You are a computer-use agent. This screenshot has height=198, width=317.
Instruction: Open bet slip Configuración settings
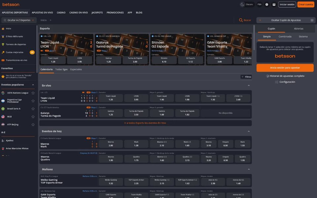click(x=285, y=82)
